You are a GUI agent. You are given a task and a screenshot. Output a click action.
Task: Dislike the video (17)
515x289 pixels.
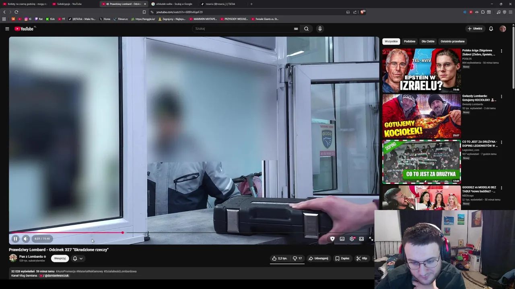click(x=297, y=258)
